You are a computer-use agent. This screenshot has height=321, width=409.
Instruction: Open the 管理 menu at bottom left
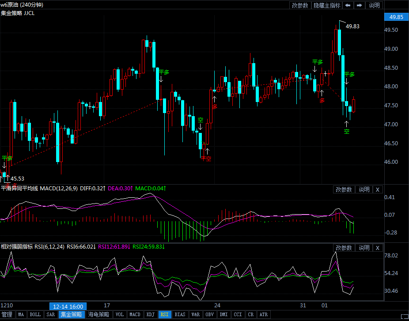7,315
